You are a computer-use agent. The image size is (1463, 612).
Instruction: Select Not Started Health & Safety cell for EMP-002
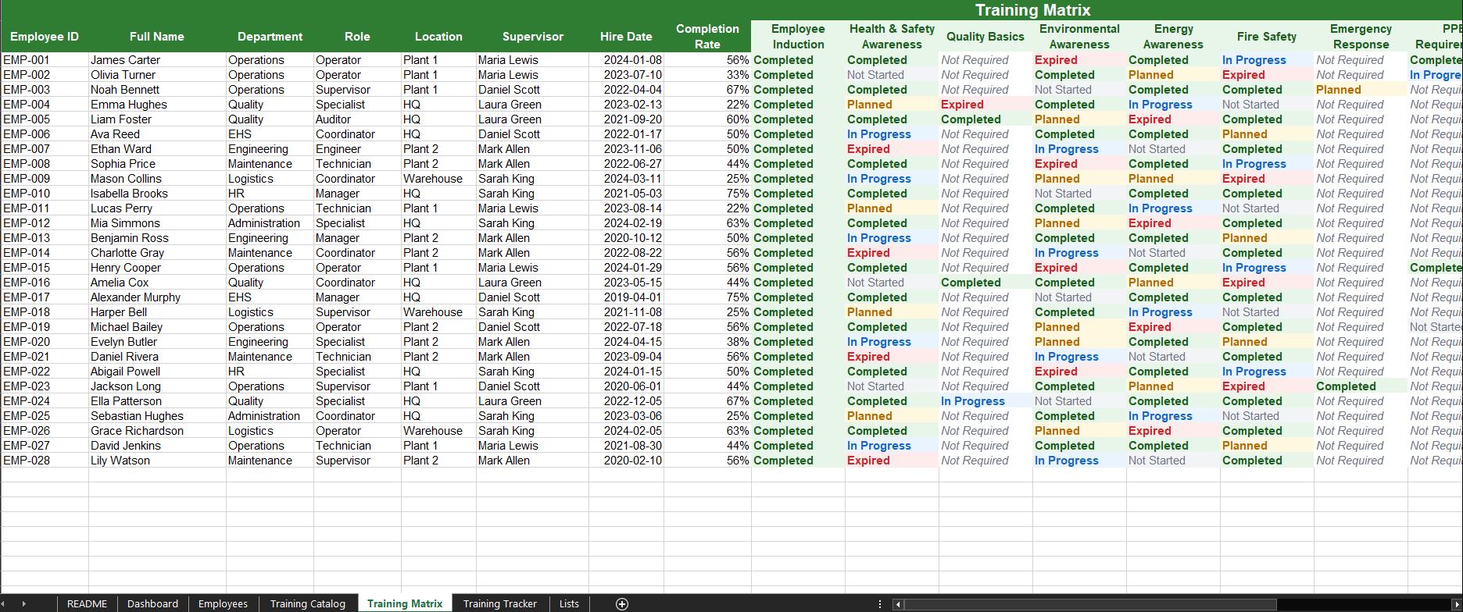pos(892,75)
